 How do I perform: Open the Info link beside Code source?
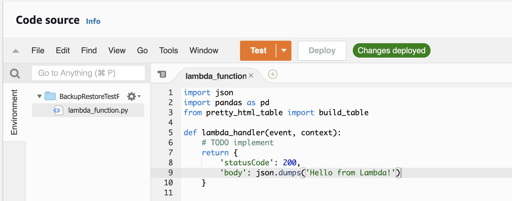pos(93,21)
